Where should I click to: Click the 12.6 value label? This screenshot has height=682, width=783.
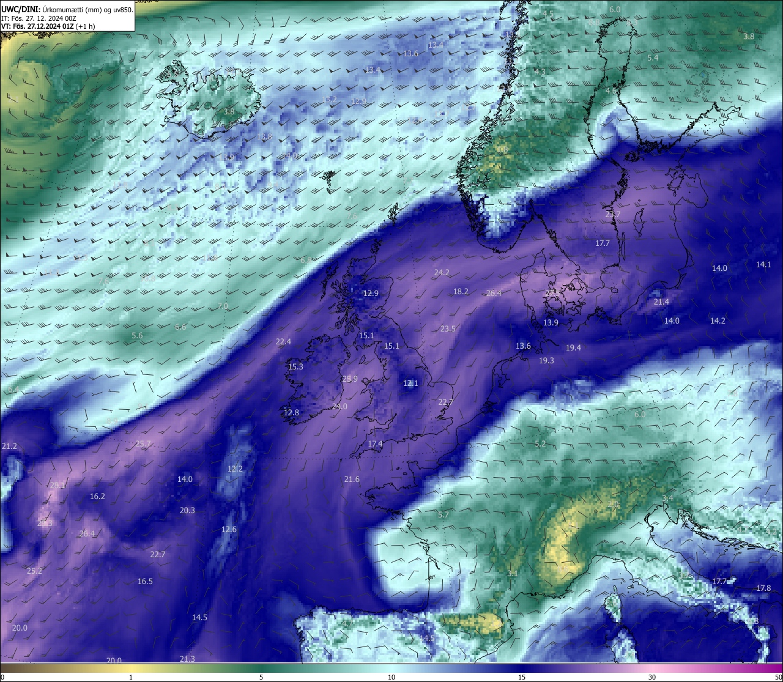point(229,529)
